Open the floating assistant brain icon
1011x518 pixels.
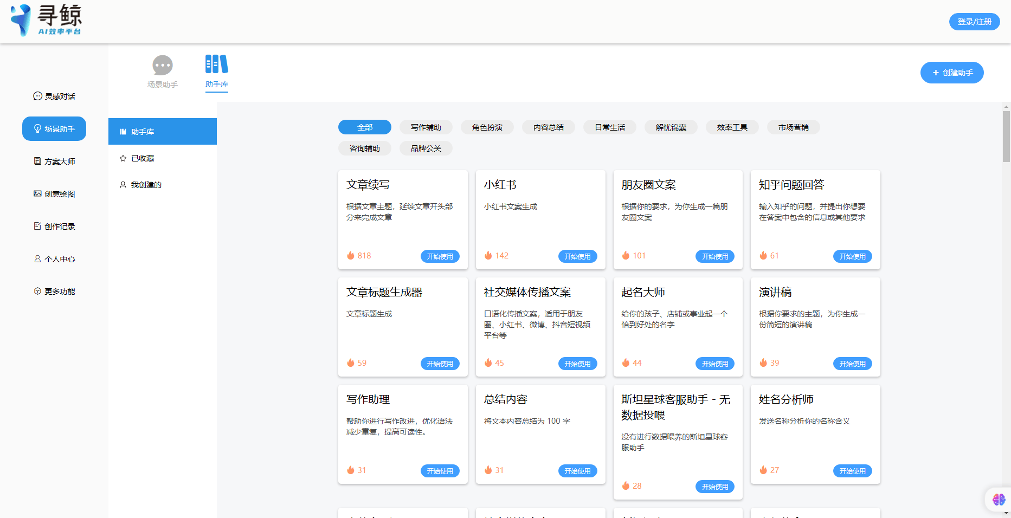(999, 499)
